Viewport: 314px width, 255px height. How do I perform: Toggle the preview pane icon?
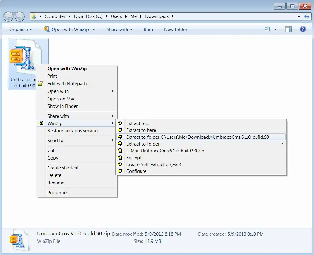[x=289, y=29]
